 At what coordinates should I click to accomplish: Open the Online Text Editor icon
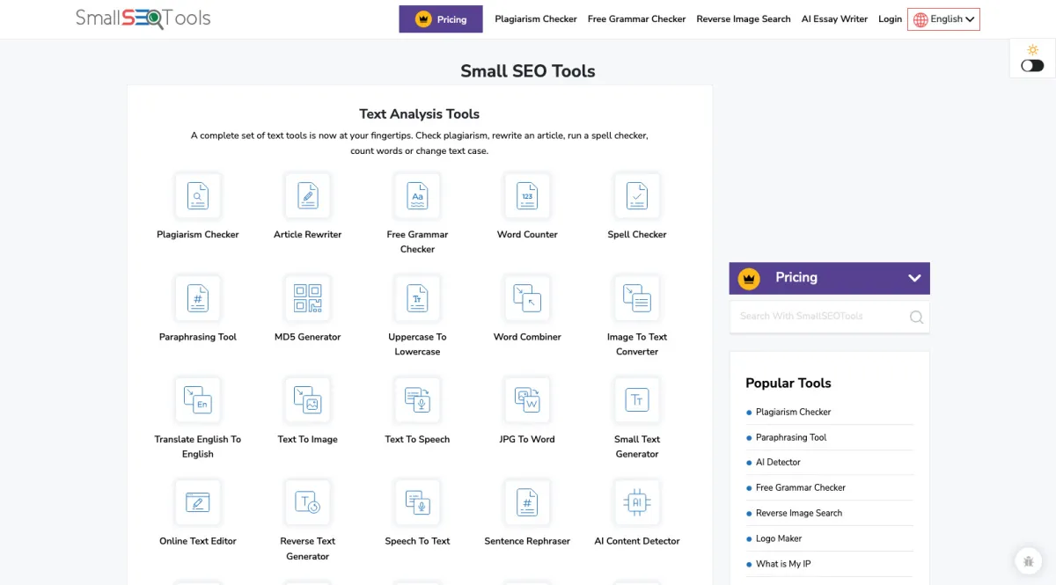(x=198, y=502)
